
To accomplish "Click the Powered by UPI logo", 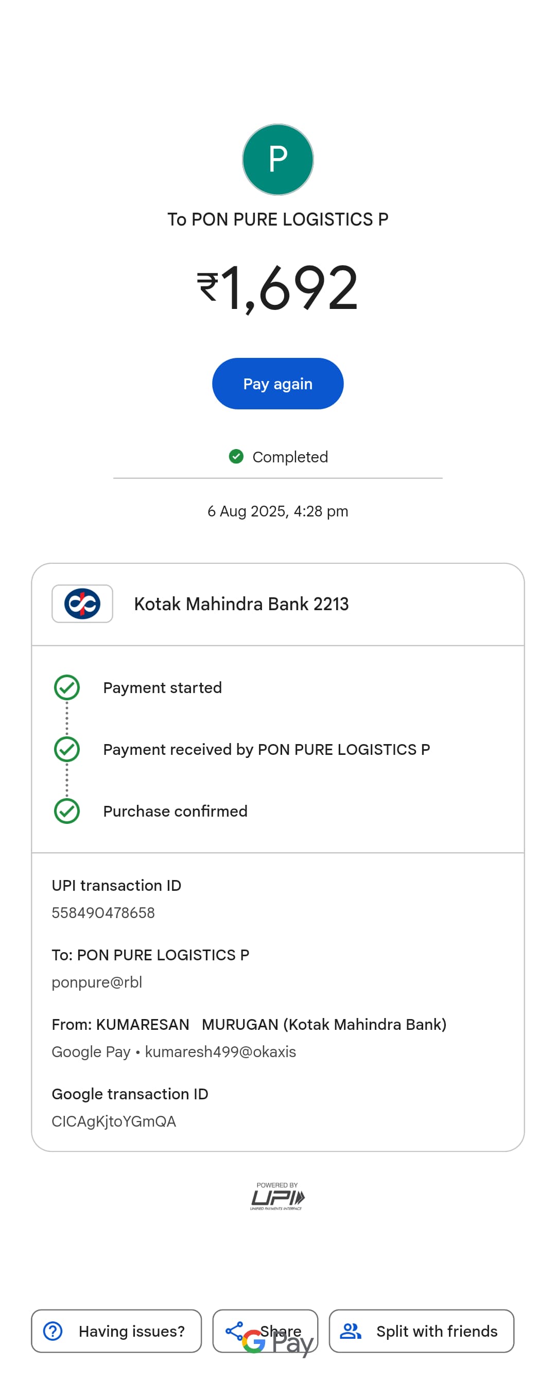I will [277, 1196].
